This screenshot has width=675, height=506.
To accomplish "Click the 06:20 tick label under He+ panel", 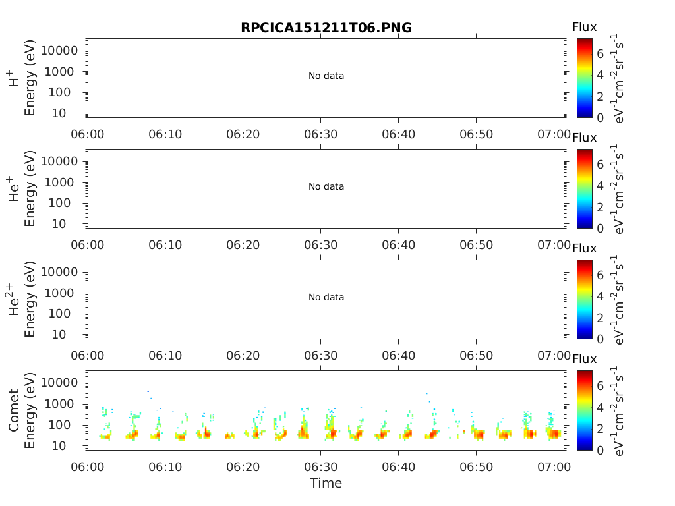I will [x=243, y=245].
